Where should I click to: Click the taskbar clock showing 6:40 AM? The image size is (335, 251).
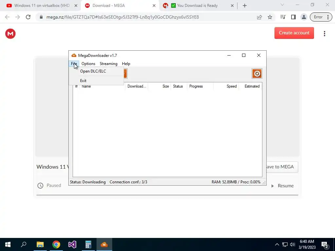coord(307,244)
